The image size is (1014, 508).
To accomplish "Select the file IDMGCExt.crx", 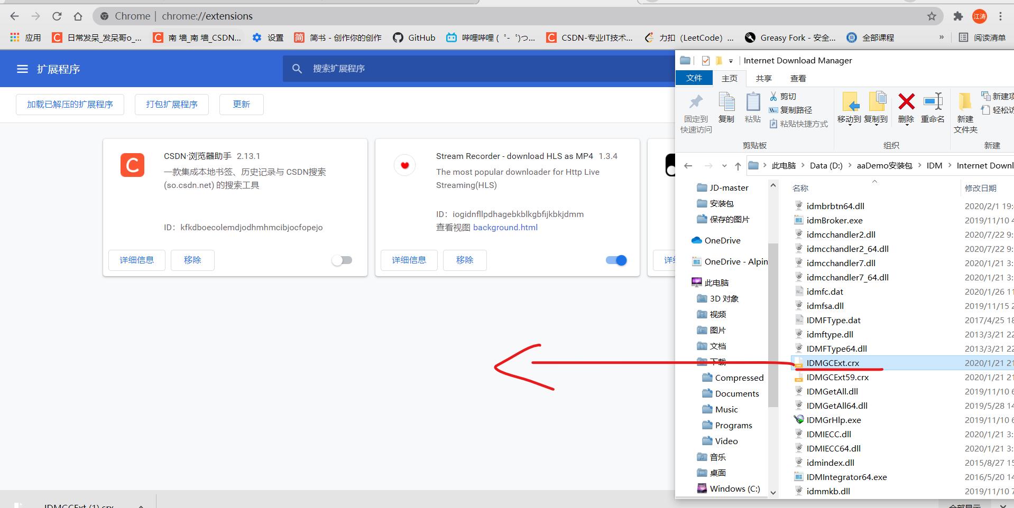I will pyautogui.click(x=833, y=363).
